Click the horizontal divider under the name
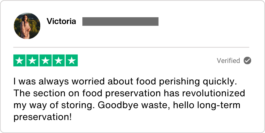 point(131,47)
